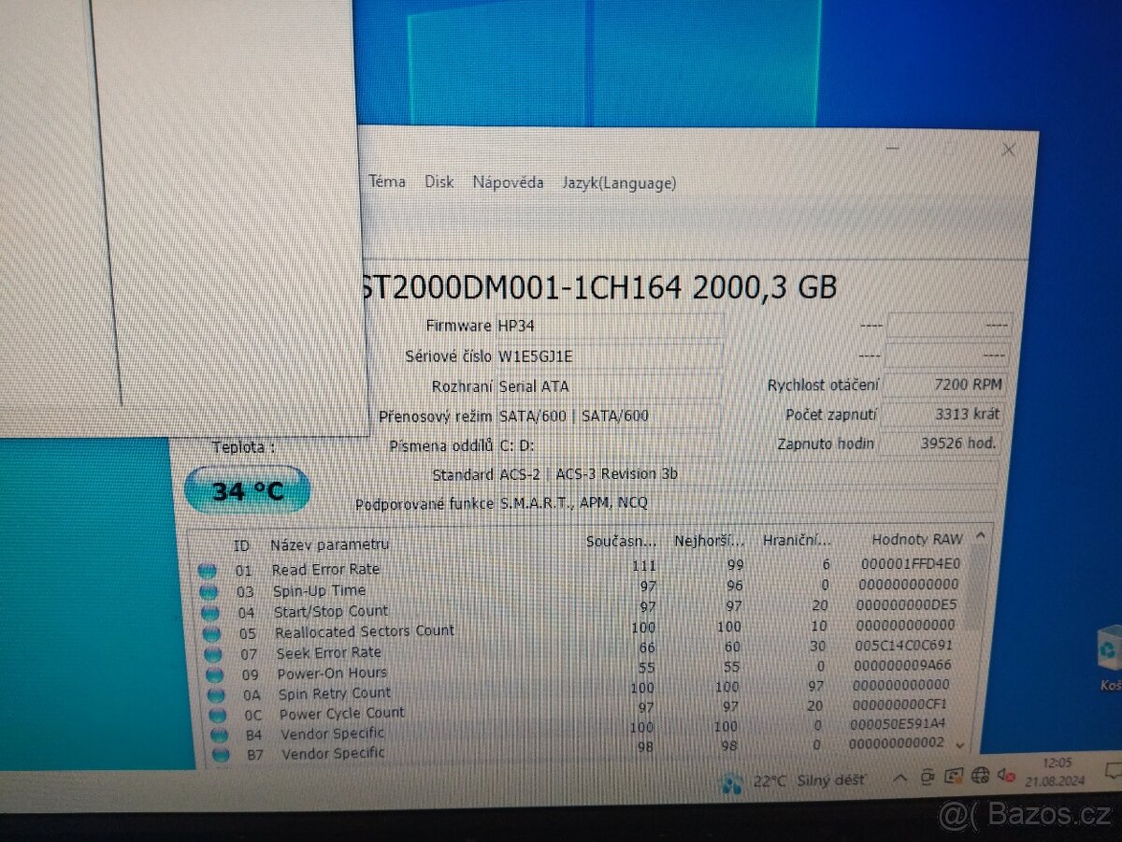
Task: Click the Hodnoty RAW column header
Action: click(916, 539)
